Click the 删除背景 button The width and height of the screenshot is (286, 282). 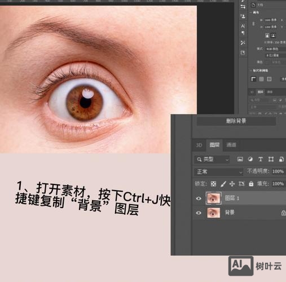(x=236, y=121)
